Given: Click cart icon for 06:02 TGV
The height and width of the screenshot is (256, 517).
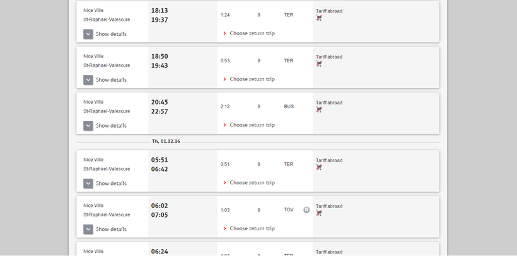Looking at the screenshot, I should 319,214.
